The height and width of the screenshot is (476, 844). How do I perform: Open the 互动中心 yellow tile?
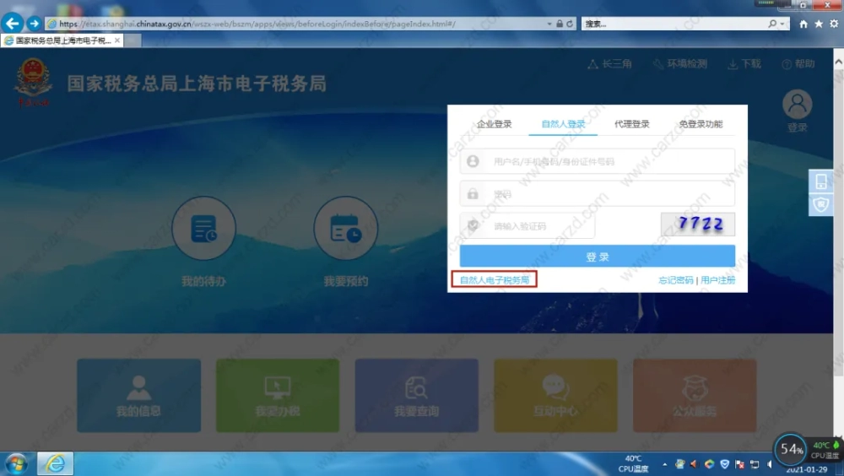pyautogui.click(x=555, y=396)
